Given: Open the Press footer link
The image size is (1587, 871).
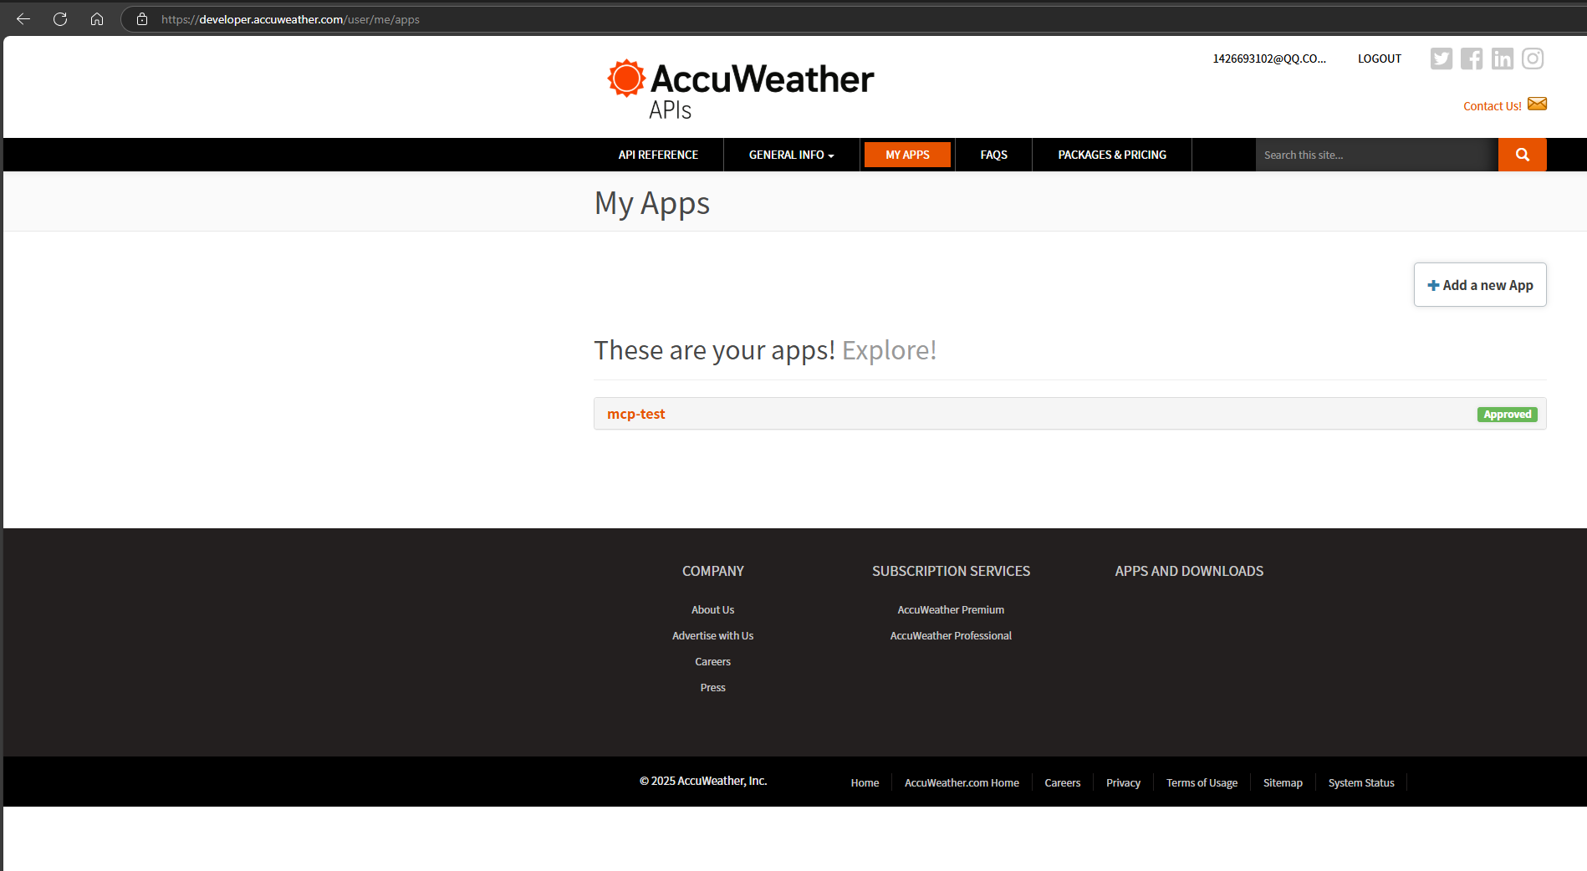Looking at the screenshot, I should 712,688.
